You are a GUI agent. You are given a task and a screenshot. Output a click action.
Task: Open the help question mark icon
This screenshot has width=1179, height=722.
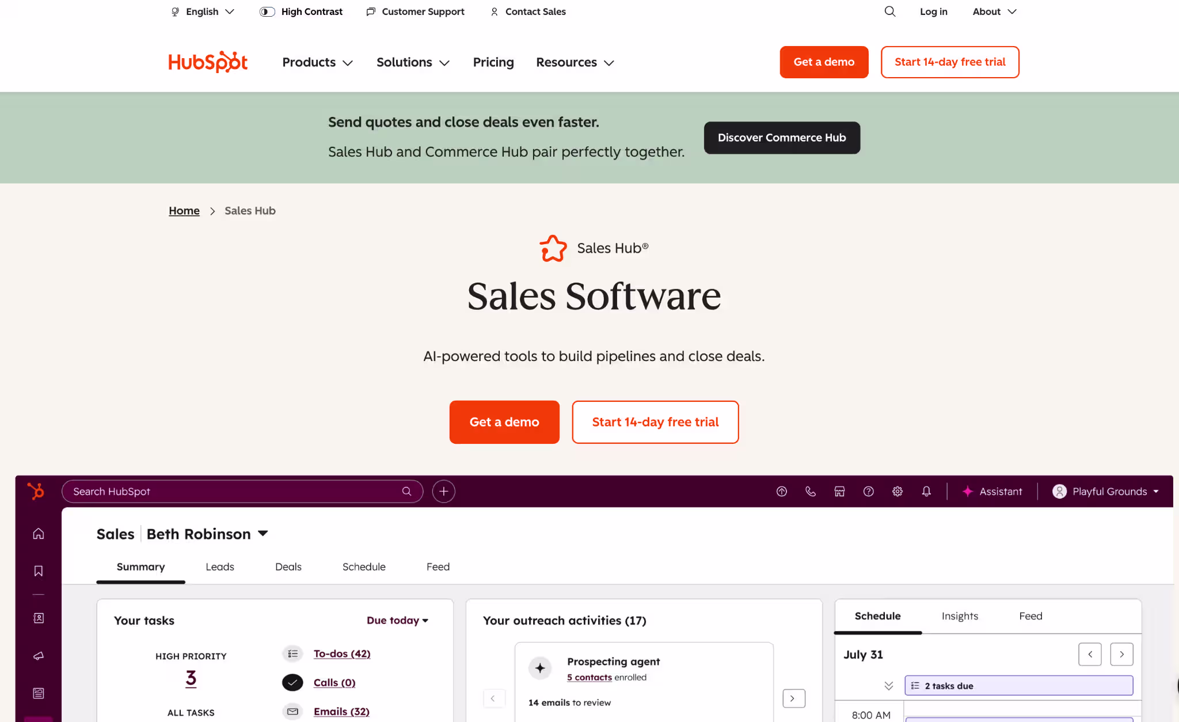(868, 491)
